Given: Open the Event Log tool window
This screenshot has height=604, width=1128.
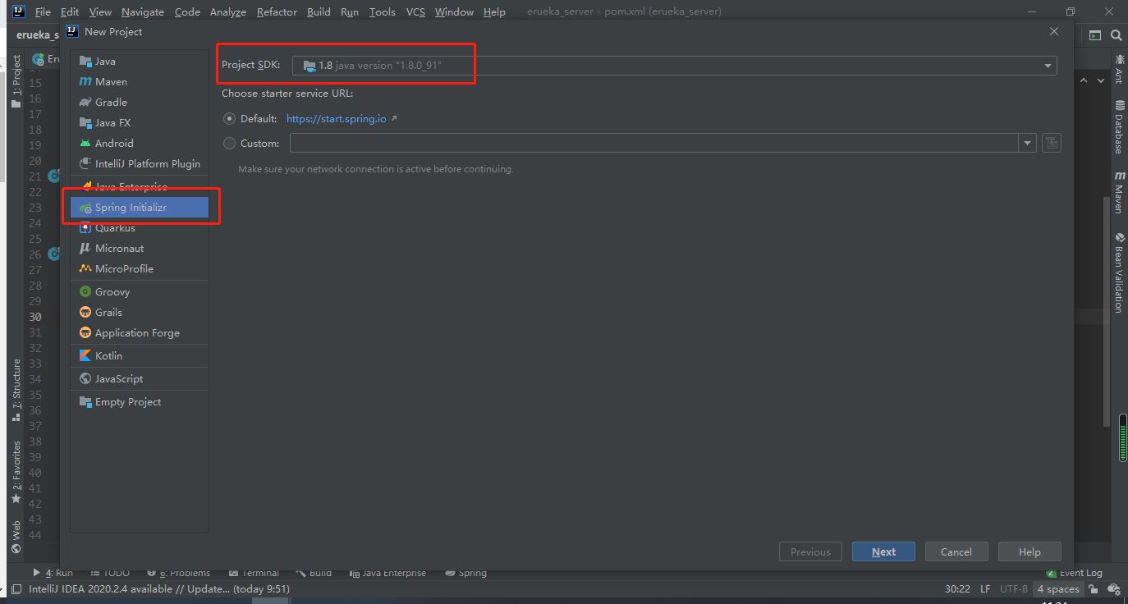Looking at the screenshot, I should [1075, 573].
